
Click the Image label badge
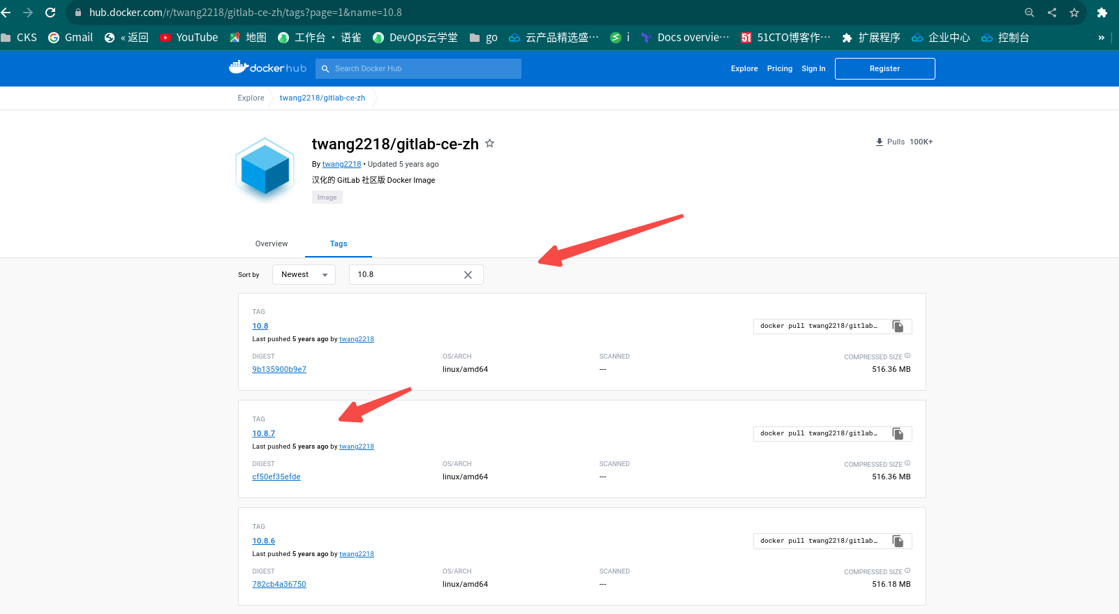[x=327, y=197]
